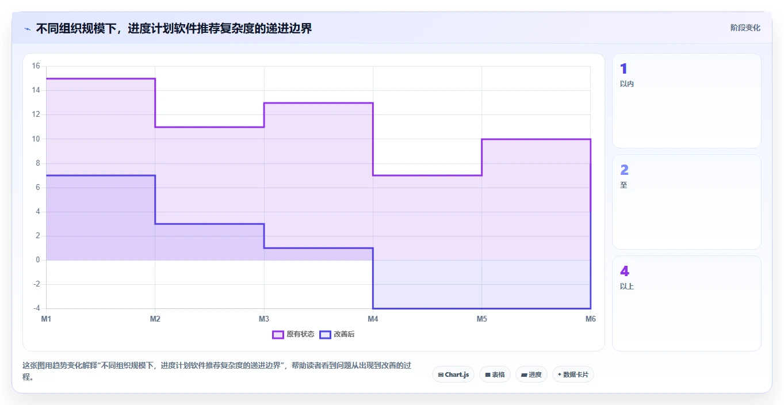Click the M2 x-axis label

coord(155,319)
